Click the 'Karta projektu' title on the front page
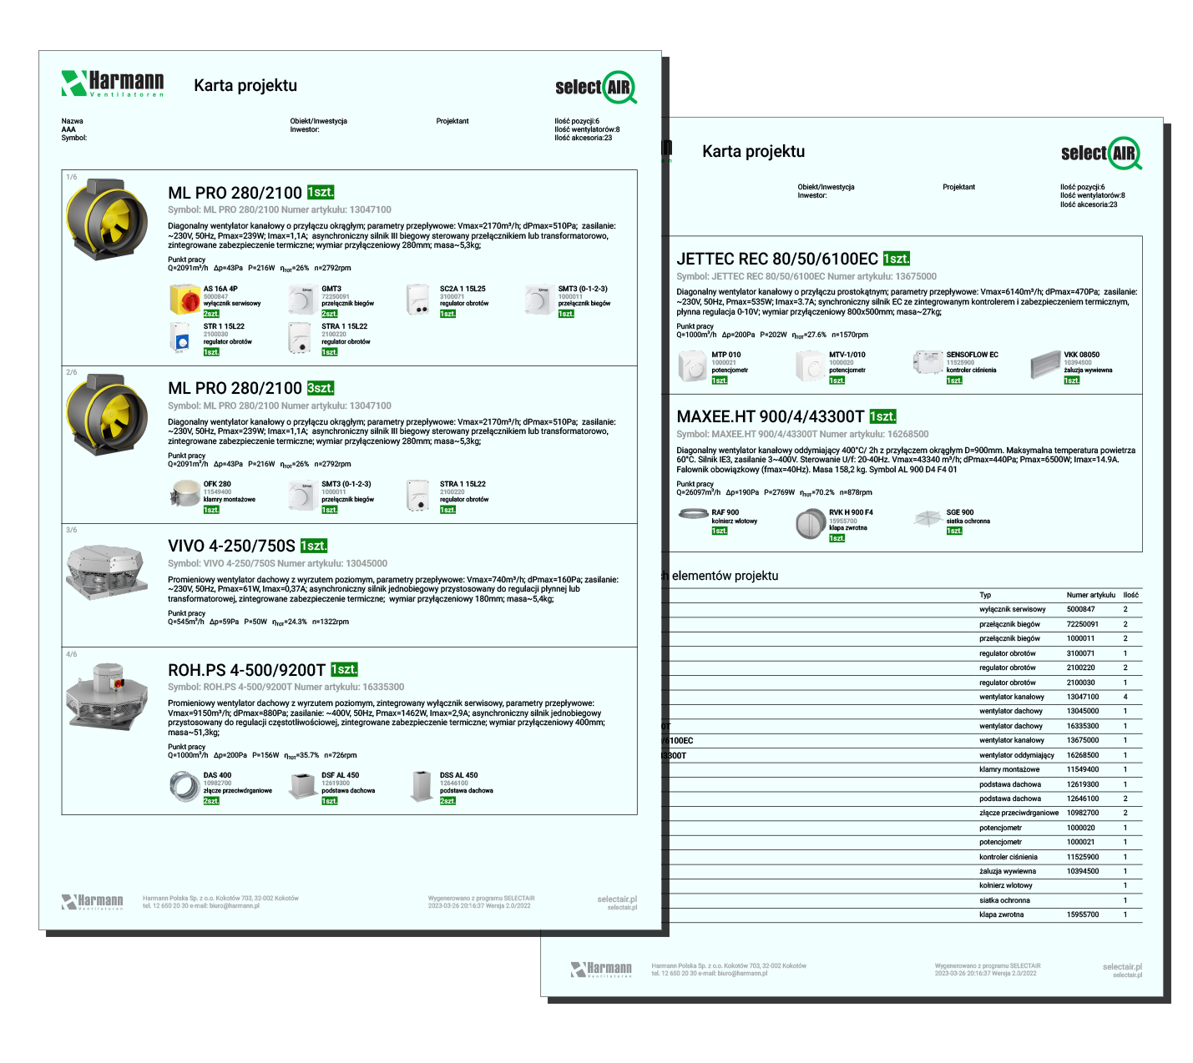The height and width of the screenshot is (1063, 1193). 245,85
